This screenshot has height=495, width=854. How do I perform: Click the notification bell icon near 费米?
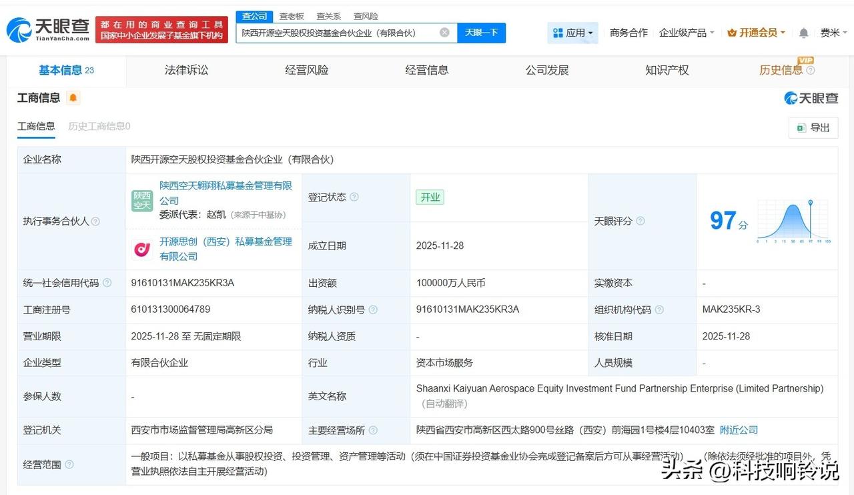click(x=803, y=32)
